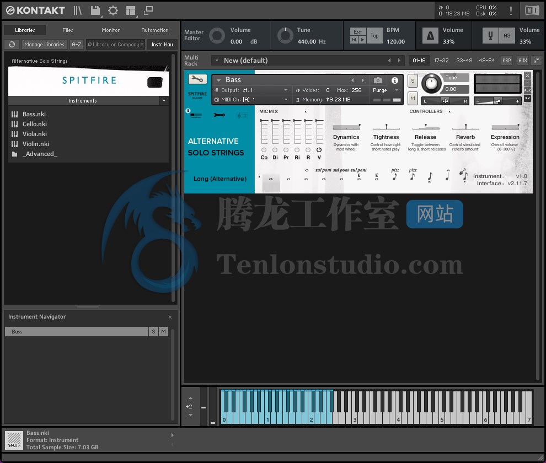Click the Spitfire Audio logo
Screen dimensions: 546x463
click(197, 95)
